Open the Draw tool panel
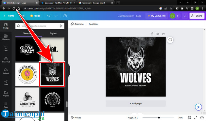206x121 pixels. click(6, 82)
